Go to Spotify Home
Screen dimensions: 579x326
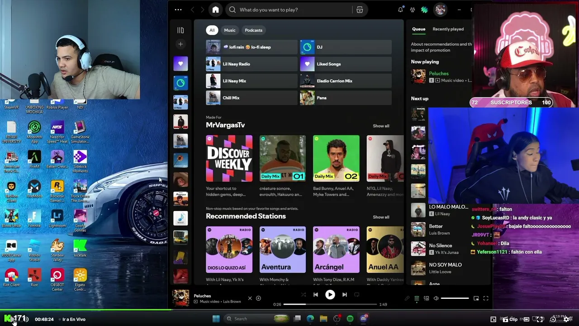point(215,10)
